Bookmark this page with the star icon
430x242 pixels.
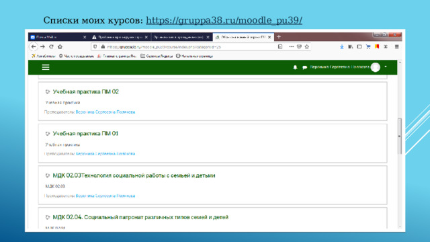307,46
